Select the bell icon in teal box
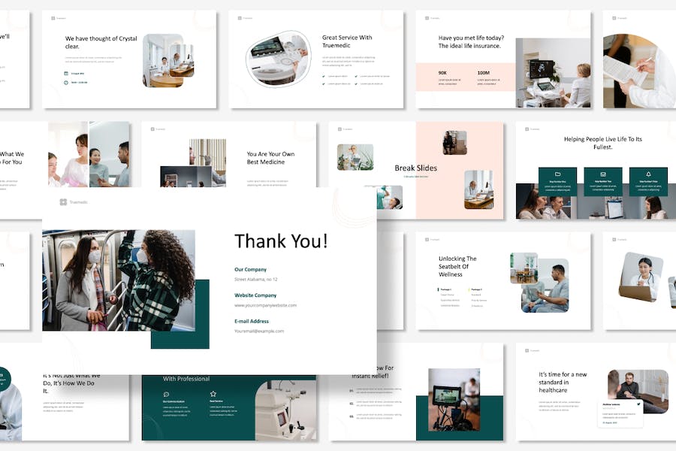Screen dimensions: 676x451 pyautogui.click(x=648, y=174)
